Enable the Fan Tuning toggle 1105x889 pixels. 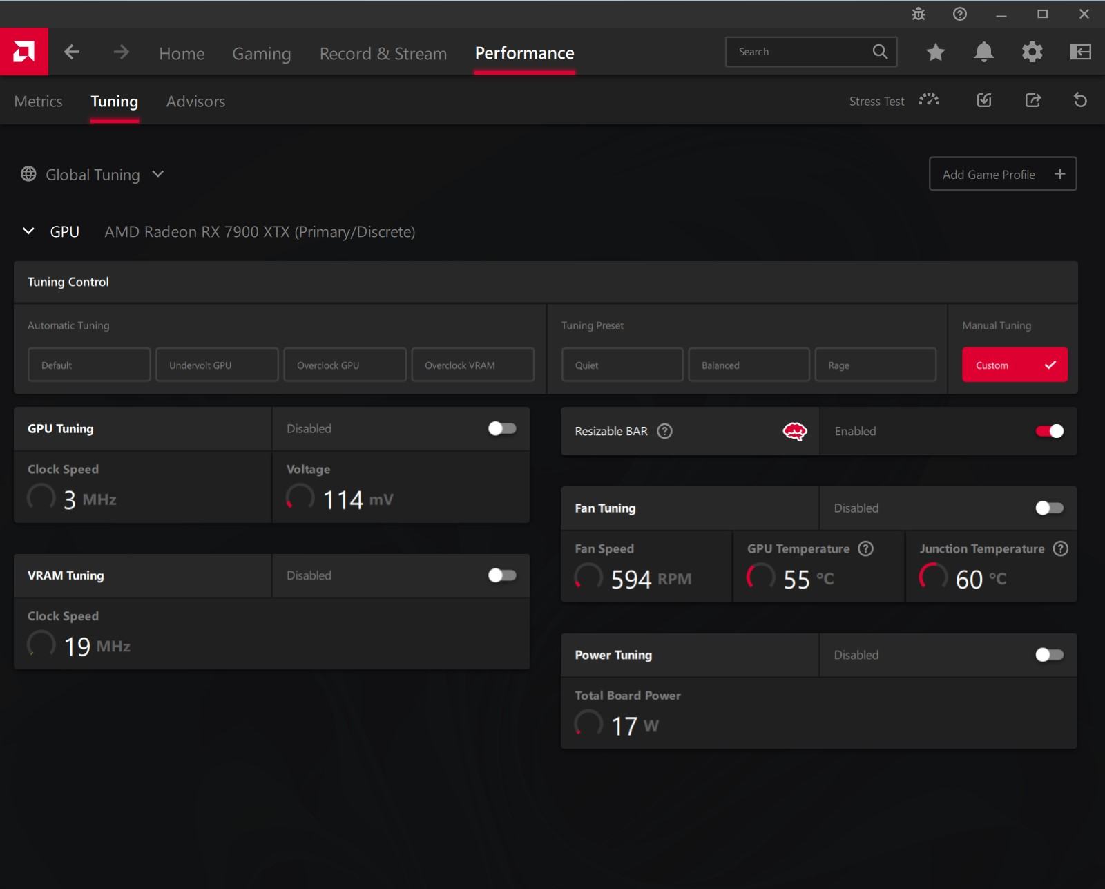(x=1050, y=508)
